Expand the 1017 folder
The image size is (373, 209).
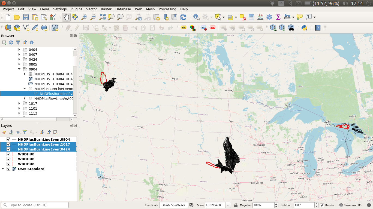[19, 104]
